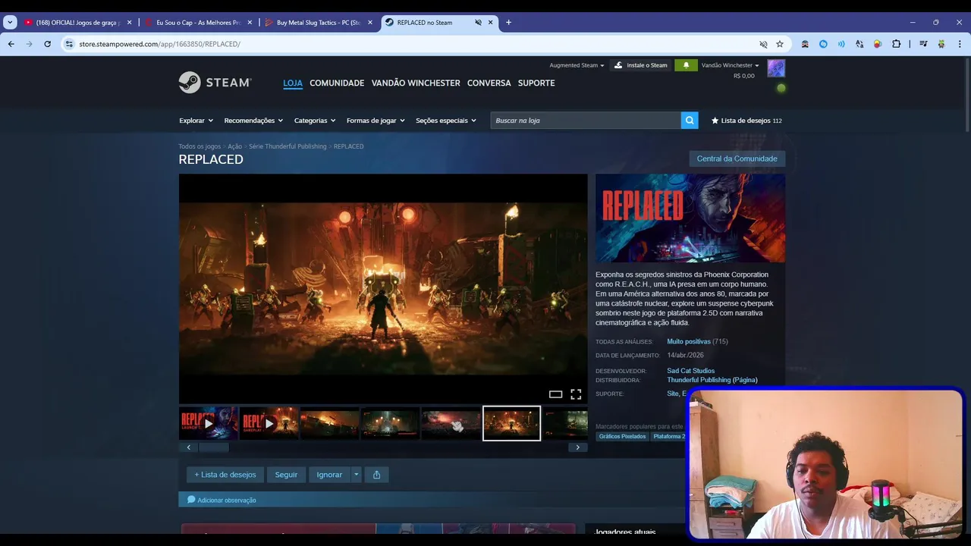The width and height of the screenshot is (971, 546).
Task: Enter fullscreen on the media viewer
Action: (576, 394)
